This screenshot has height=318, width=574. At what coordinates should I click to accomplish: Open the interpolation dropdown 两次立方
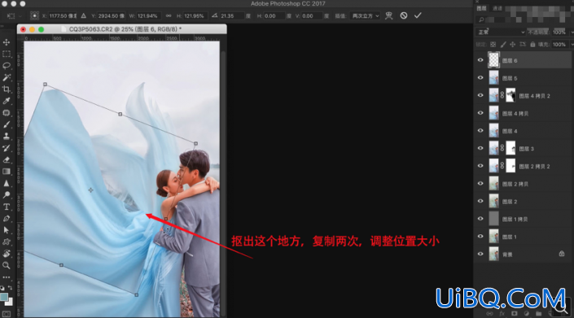(x=365, y=15)
